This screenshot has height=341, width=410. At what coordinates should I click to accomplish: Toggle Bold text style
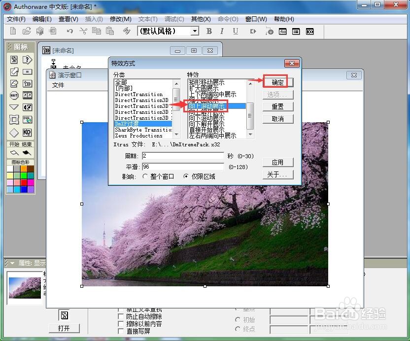tap(209, 32)
